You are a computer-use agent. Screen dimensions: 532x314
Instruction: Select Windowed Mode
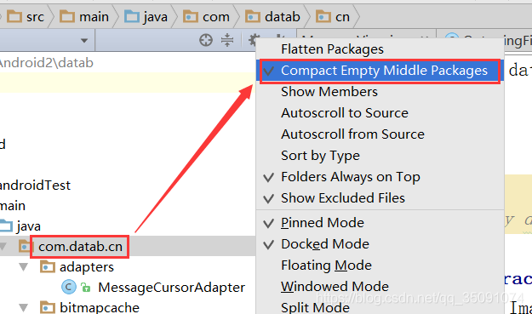click(380, 287)
